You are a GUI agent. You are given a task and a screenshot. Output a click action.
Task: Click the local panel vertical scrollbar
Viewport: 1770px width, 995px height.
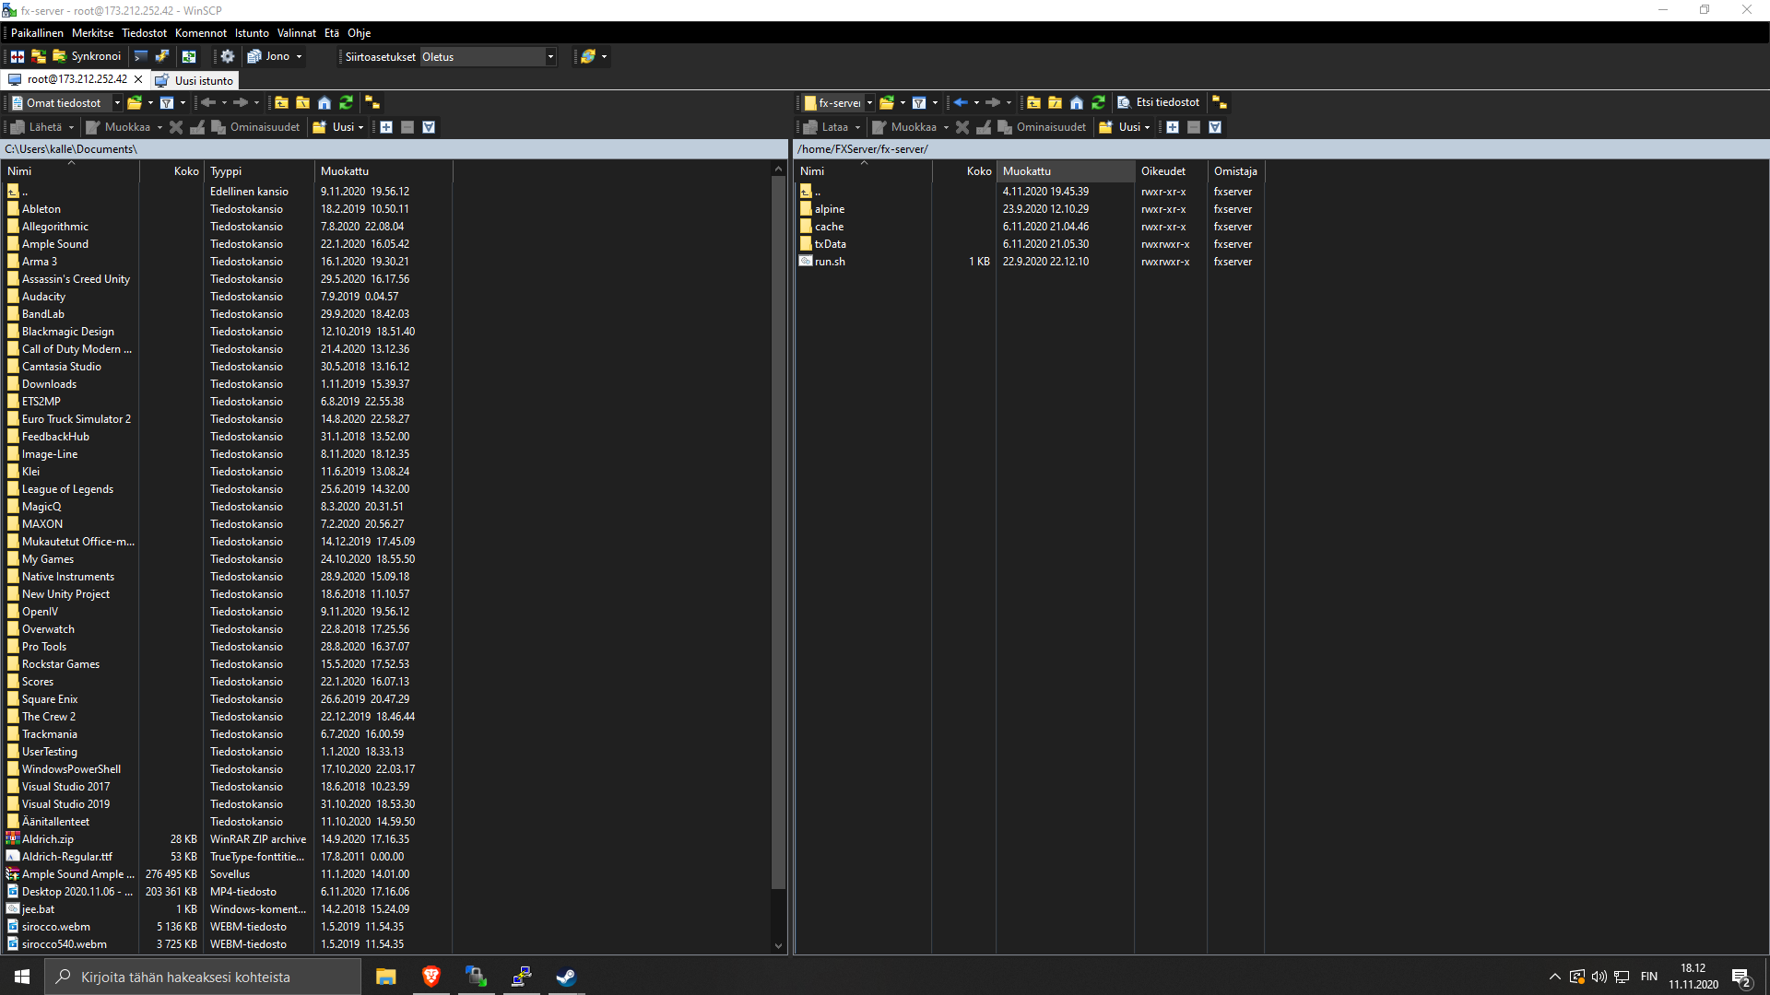[778, 534]
